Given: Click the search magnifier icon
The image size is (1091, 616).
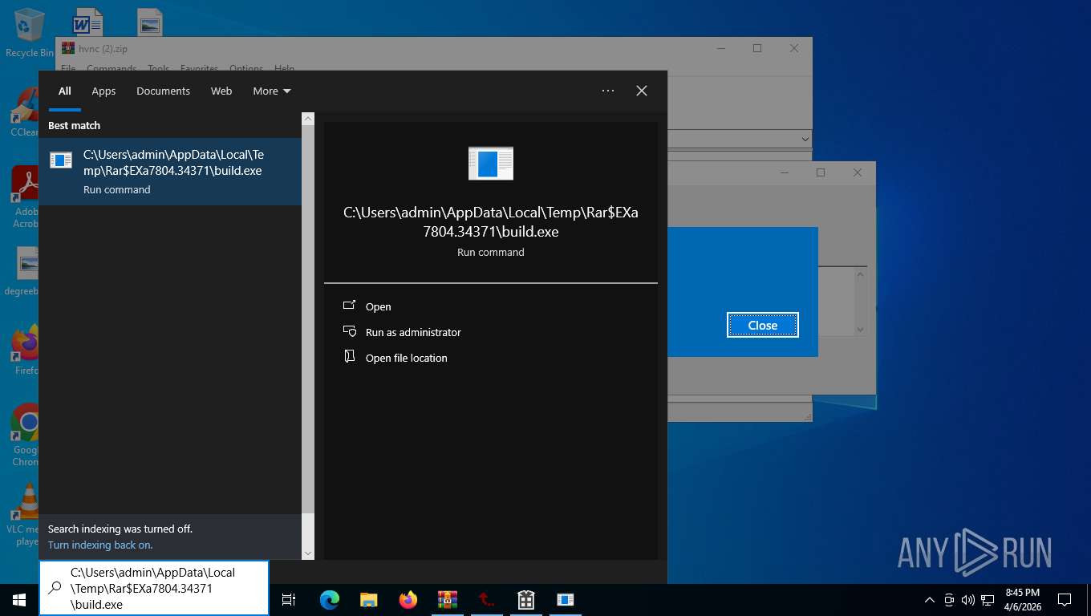Looking at the screenshot, I should coord(55,588).
